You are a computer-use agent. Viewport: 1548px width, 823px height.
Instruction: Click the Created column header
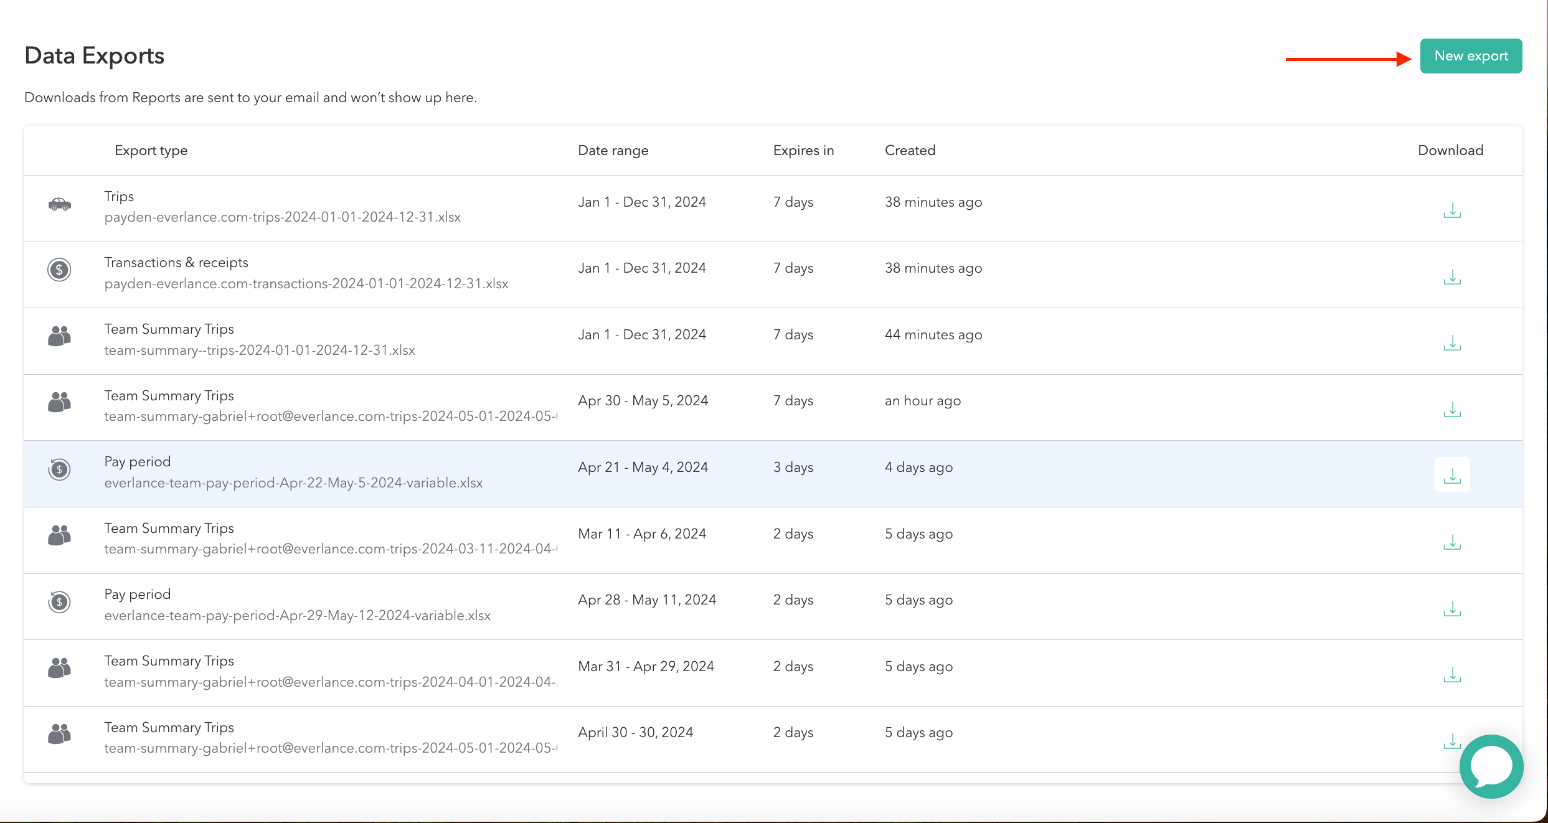point(910,150)
